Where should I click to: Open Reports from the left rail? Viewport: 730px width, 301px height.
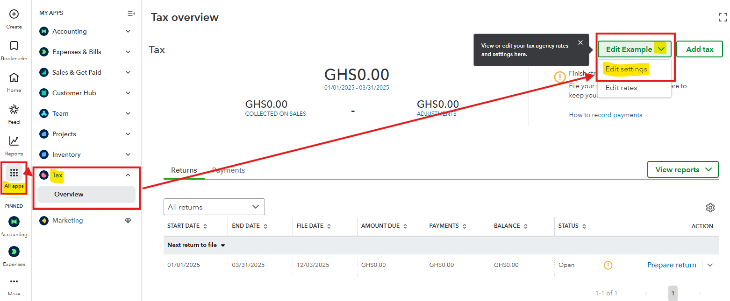(x=14, y=141)
